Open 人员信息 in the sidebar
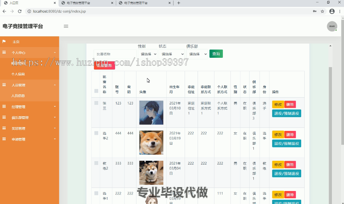 (x=18, y=96)
